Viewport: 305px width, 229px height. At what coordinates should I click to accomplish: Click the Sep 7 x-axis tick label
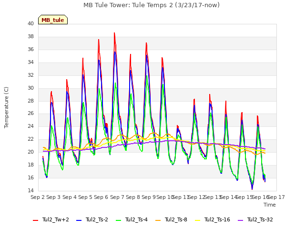coord(117,197)
